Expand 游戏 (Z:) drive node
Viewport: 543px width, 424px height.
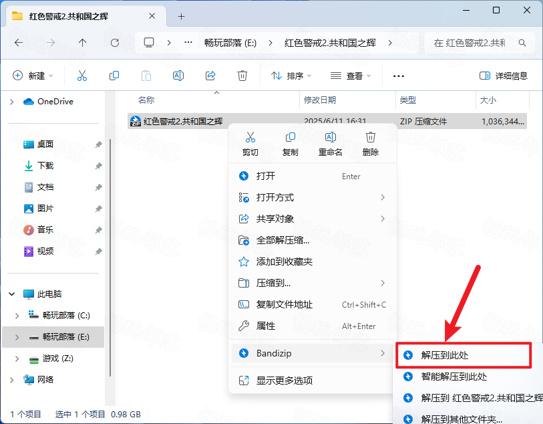click(x=17, y=358)
